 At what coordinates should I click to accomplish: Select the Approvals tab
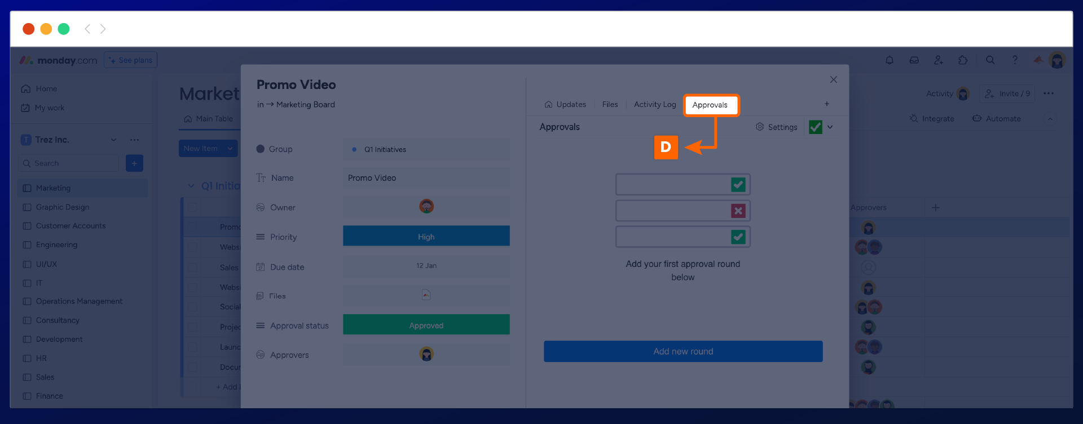pyautogui.click(x=710, y=105)
